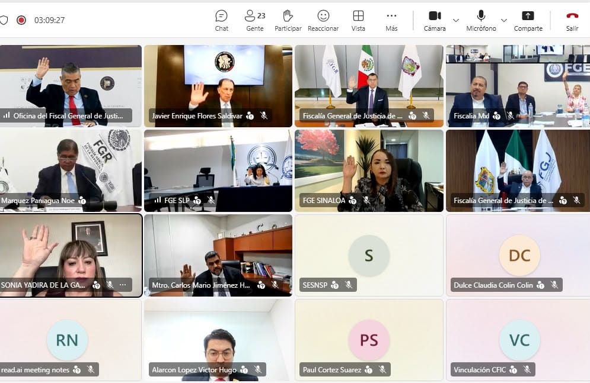
Task: Select the FGE SINALOA video tile
Action: 369,171
